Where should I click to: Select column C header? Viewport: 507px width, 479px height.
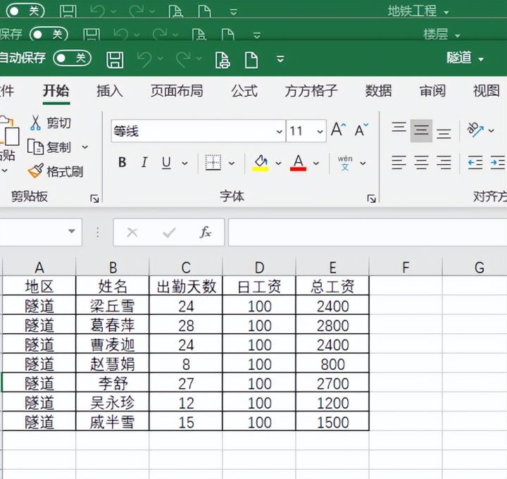(186, 267)
